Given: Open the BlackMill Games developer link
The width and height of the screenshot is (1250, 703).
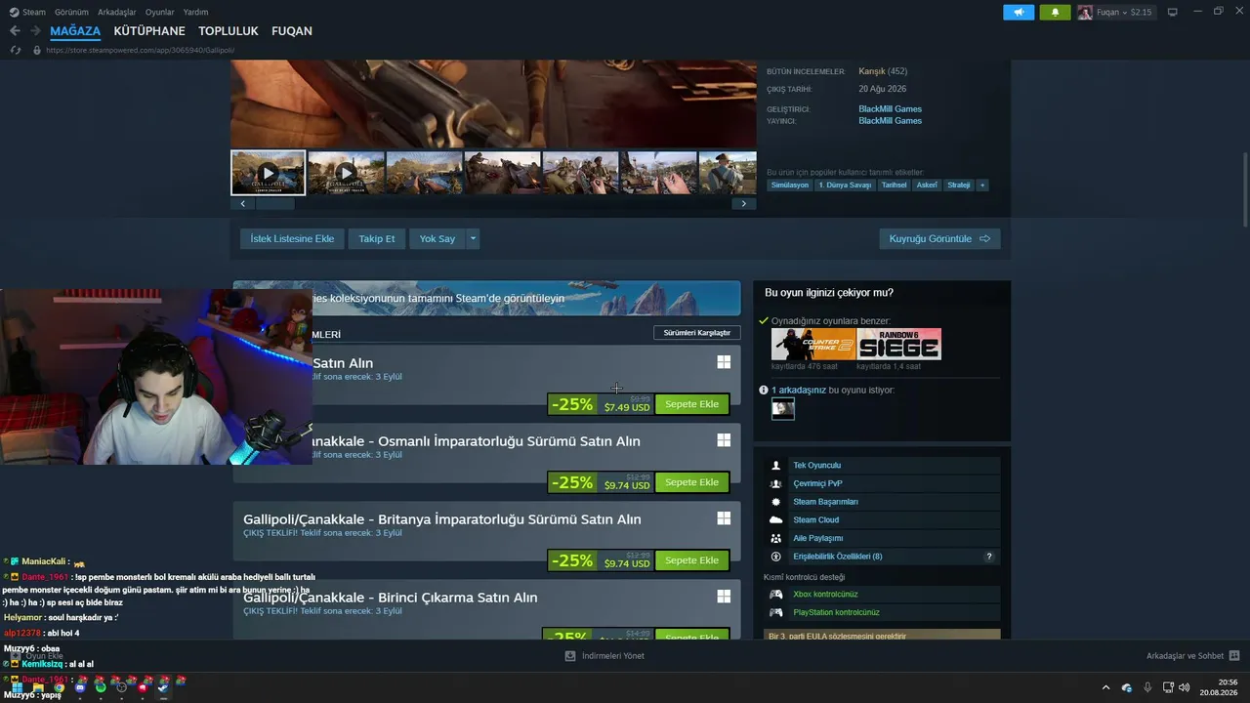Looking at the screenshot, I should click(890, 109).
